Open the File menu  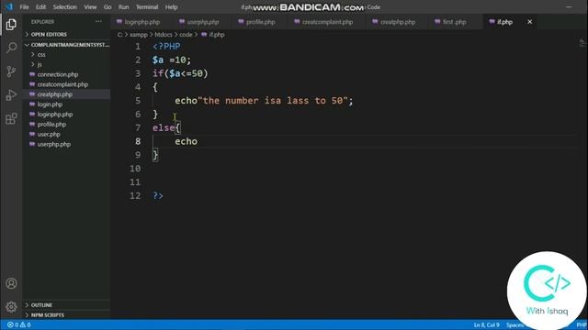coord(25,7)
